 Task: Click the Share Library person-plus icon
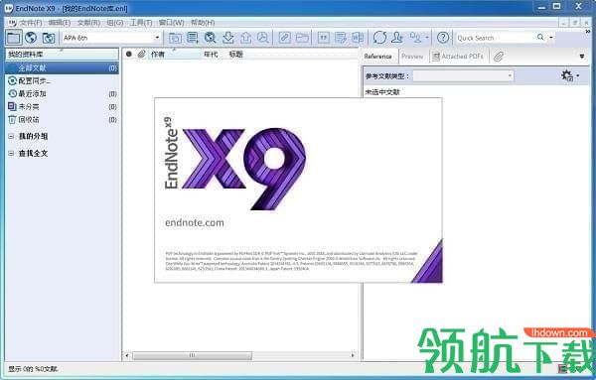tap(397, 38)
